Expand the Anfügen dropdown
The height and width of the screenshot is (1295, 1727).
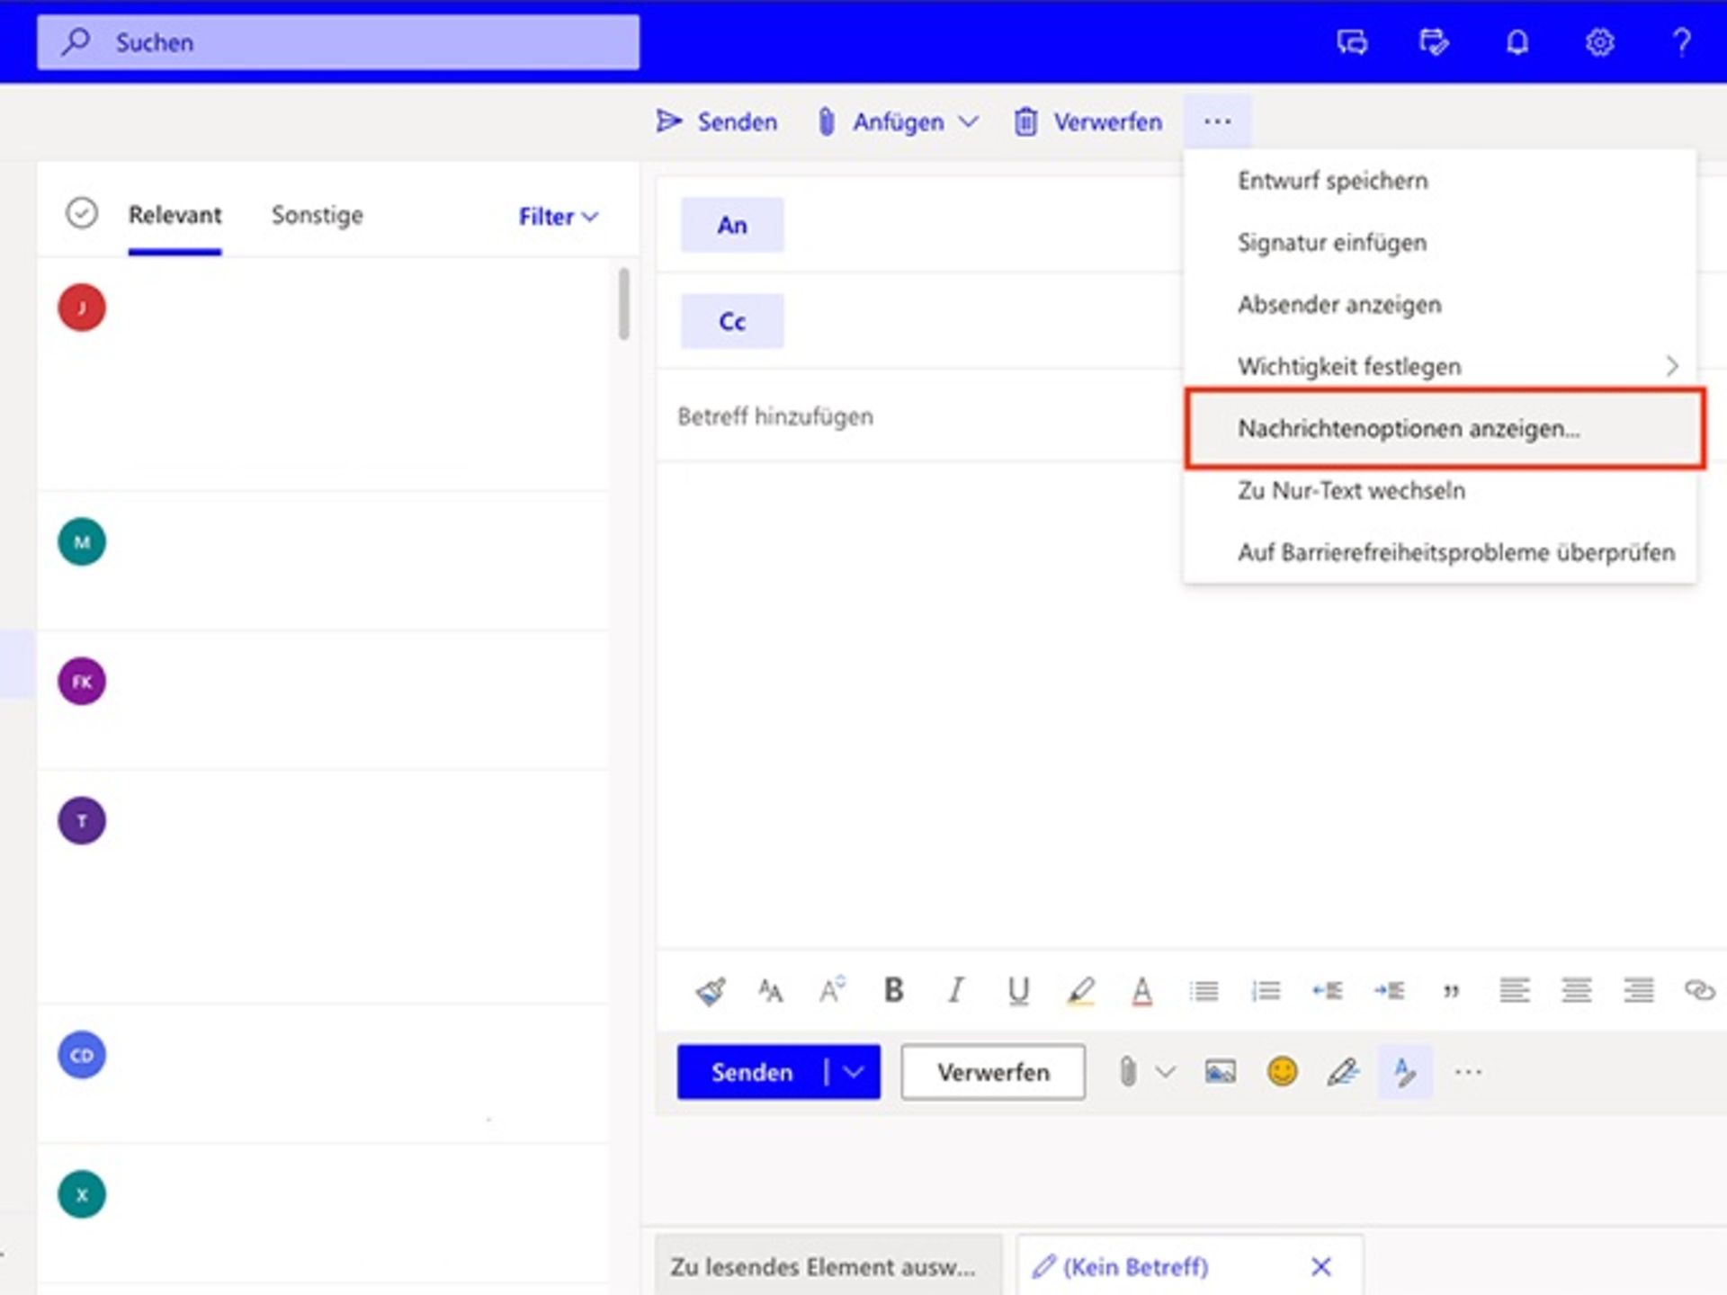tap(970, 121)
